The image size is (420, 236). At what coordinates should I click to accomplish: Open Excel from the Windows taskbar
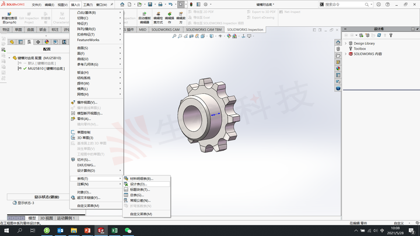[115, 230]
